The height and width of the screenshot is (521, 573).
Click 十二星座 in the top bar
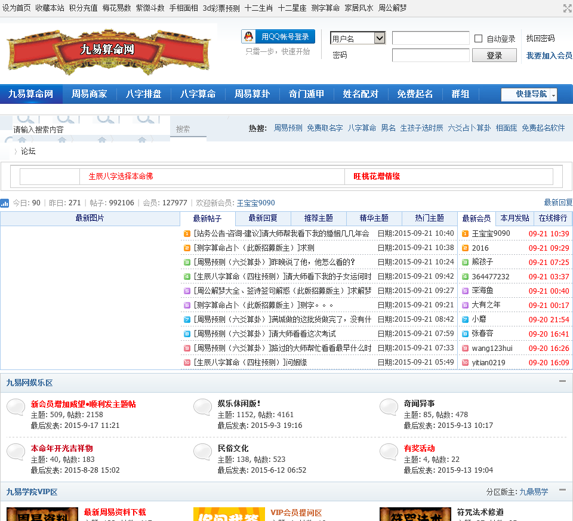[x=292, y=8]
